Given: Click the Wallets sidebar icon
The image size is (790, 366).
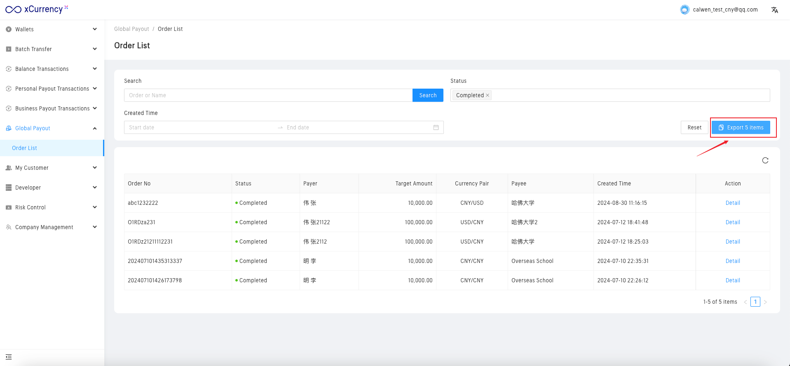Looking at the screenshot, I should point(9,29).
